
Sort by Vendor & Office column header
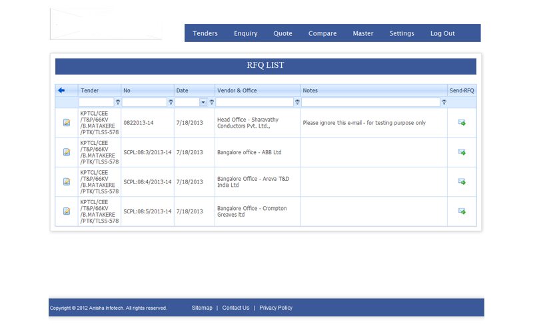(237, 90)
